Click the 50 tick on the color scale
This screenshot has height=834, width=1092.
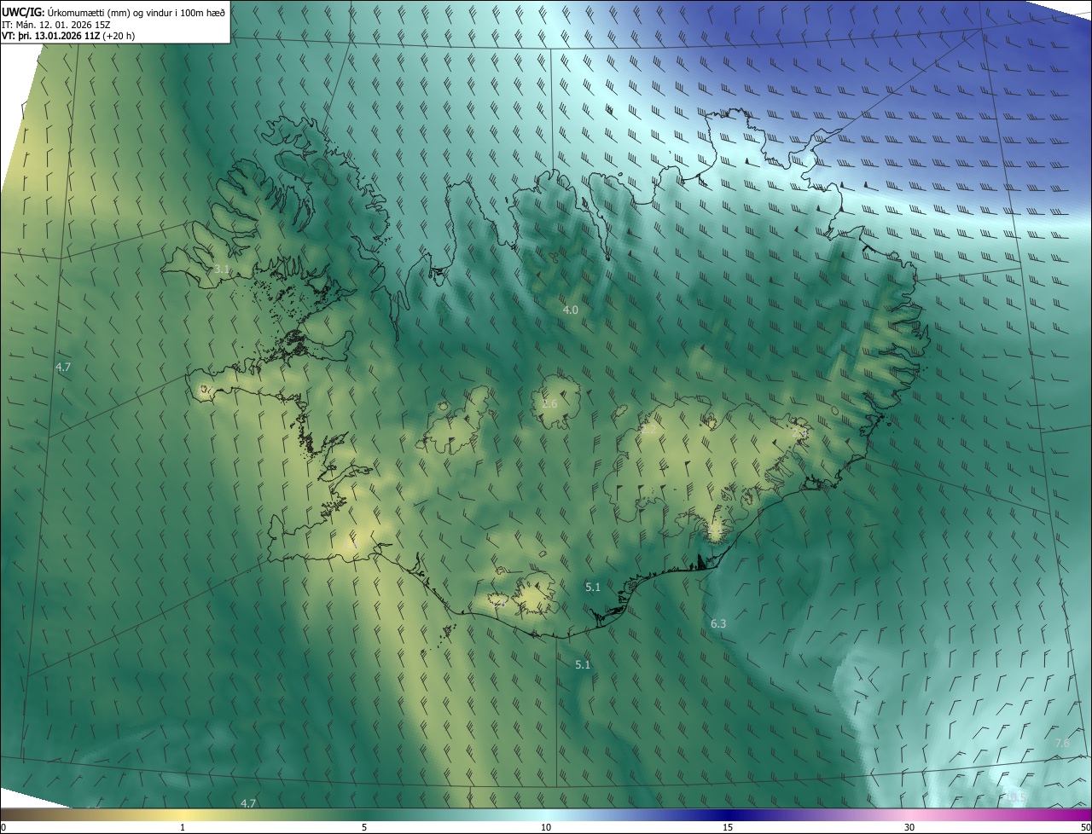[x=1085, y=827]
